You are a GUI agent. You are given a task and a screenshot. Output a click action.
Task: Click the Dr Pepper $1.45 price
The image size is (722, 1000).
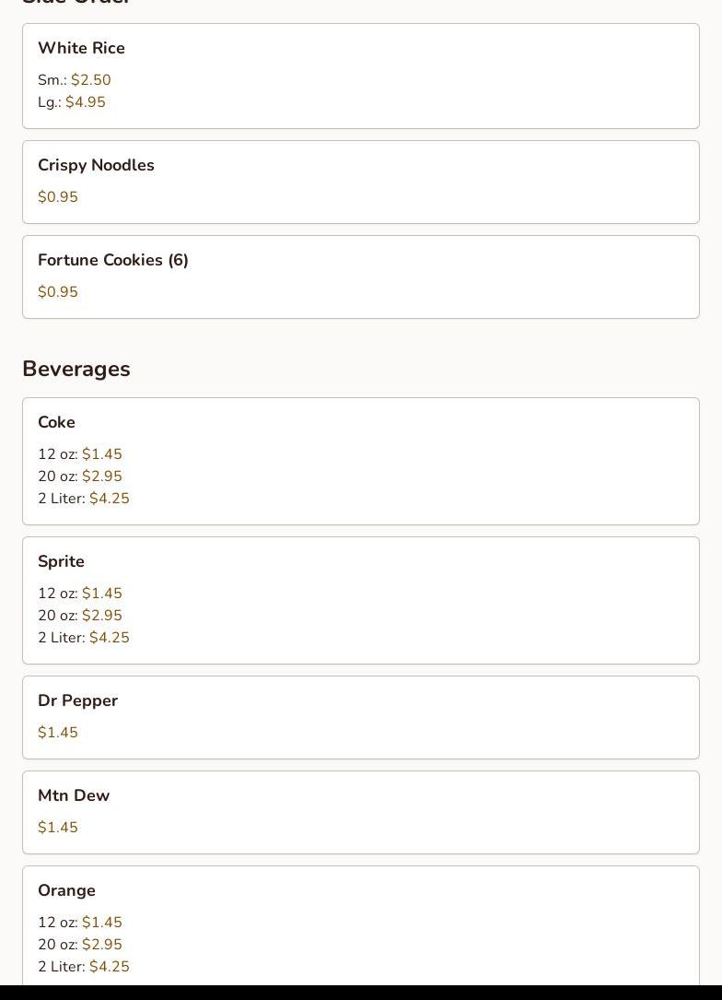[x=58, y=732]
